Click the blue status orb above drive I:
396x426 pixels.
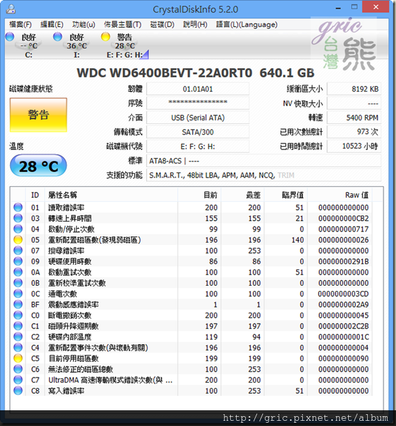58,37
